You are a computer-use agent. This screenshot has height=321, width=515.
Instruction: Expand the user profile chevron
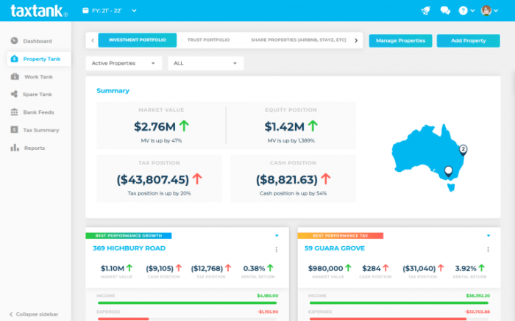click(496, 10)
